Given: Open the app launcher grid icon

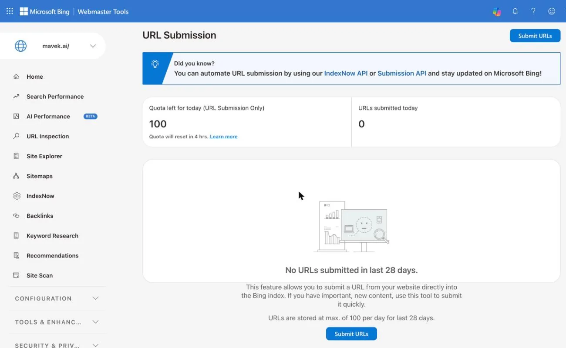Looking at the screenshot, I should pyautogui.click(x=10, y=12).
